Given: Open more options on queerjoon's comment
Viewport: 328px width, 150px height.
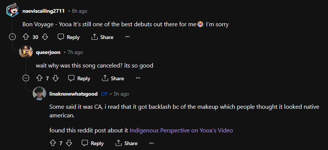Looking at the screenshot, I should tap(138, 78).
